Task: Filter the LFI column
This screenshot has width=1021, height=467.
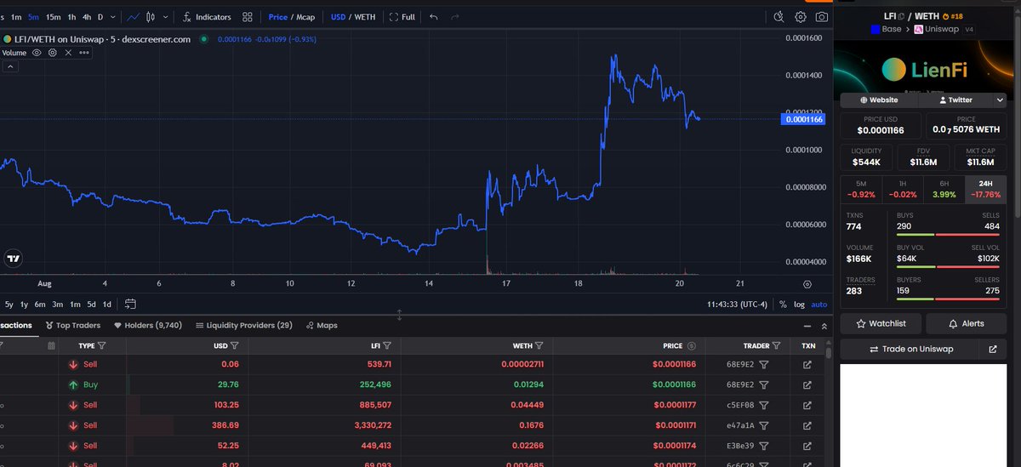Action: [387, 346]
